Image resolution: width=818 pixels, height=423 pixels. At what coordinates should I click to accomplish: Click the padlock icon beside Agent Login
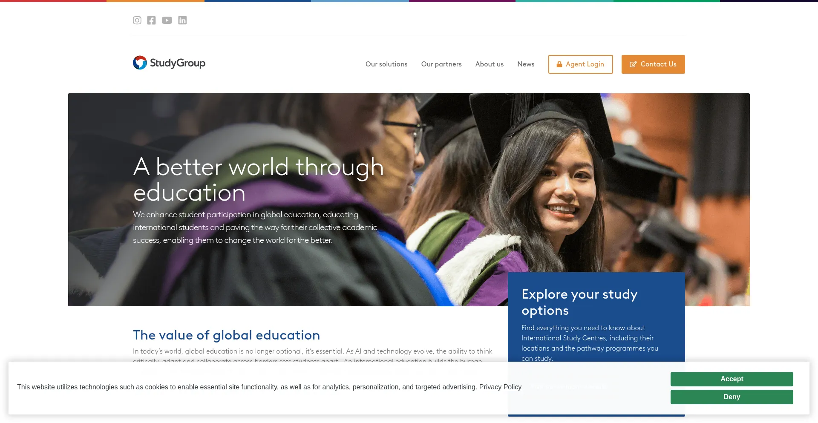pyautogui.click(x=559, y=64)
